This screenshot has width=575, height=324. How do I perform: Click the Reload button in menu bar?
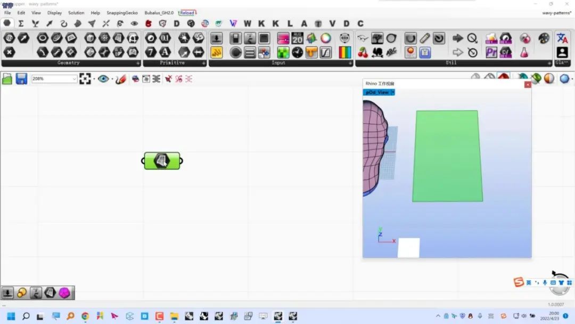(x=187, y=13)
